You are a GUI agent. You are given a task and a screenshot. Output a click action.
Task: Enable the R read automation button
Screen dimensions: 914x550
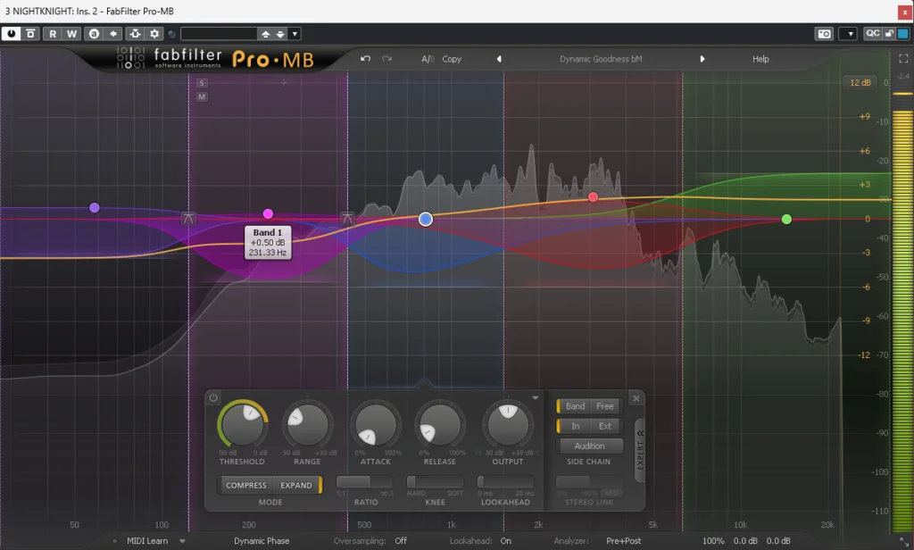(53, 34)
